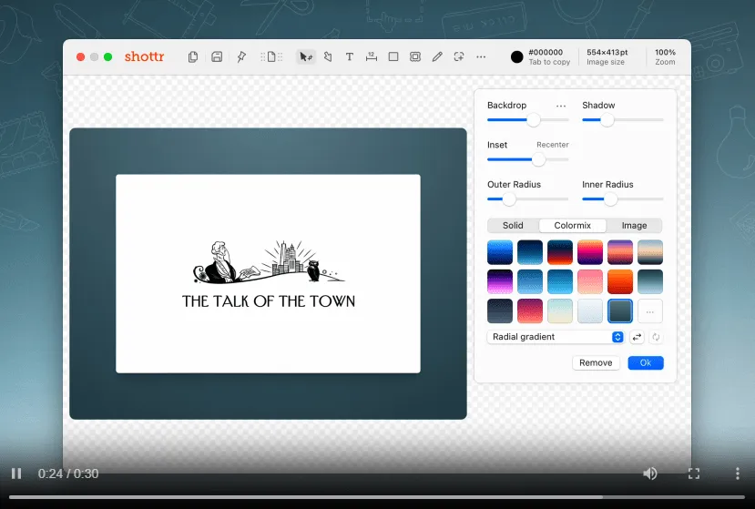Switch to the Solid tab
755x509 pixels.
coord(513,226)
